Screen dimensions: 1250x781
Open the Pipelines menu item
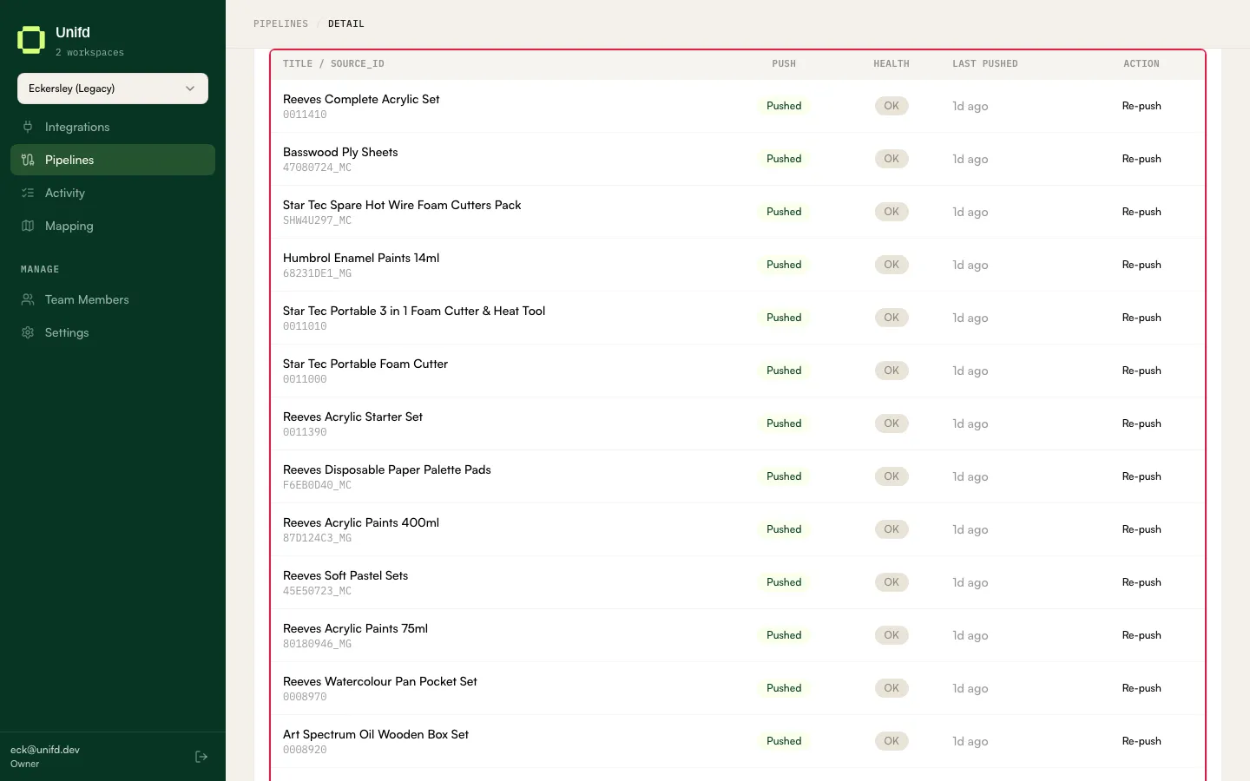[113, 160]
